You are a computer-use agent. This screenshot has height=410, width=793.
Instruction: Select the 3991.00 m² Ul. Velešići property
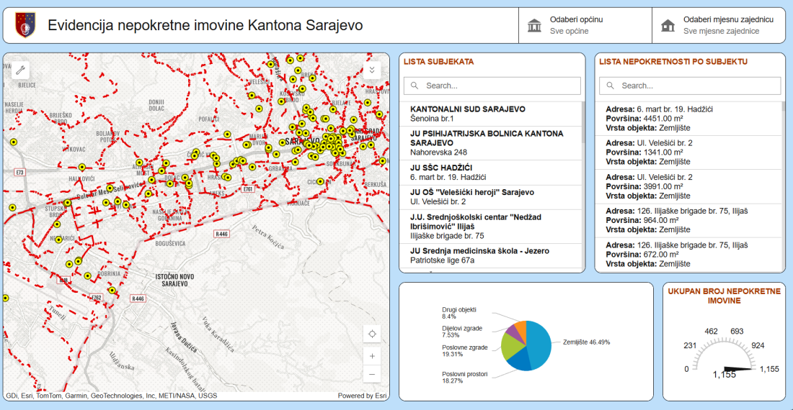tap(688, 186)
